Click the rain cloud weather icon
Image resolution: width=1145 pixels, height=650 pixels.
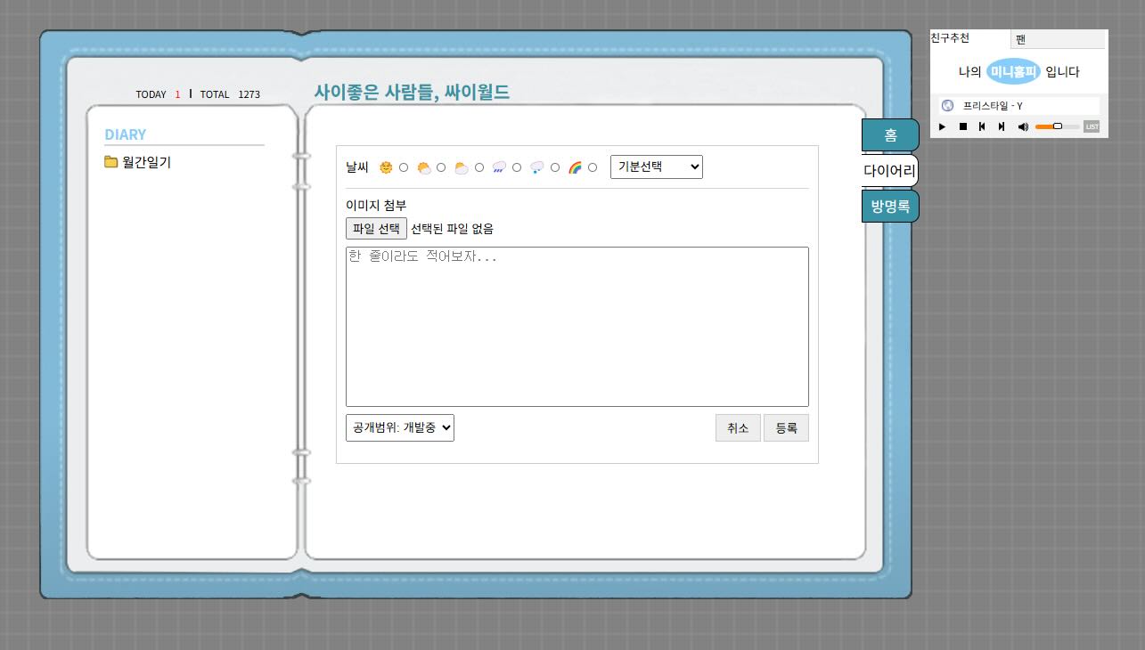click(499, 167)
